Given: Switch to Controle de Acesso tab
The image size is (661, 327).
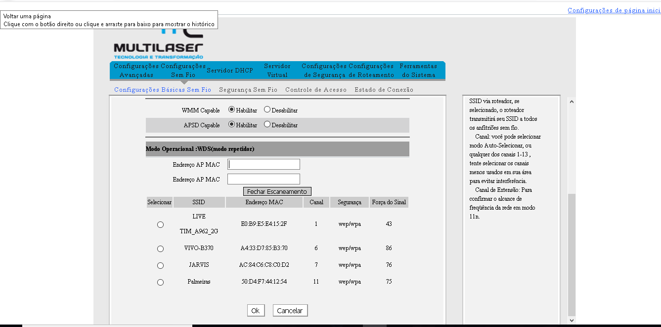Looking at the screenshot, I should (316, 90).
